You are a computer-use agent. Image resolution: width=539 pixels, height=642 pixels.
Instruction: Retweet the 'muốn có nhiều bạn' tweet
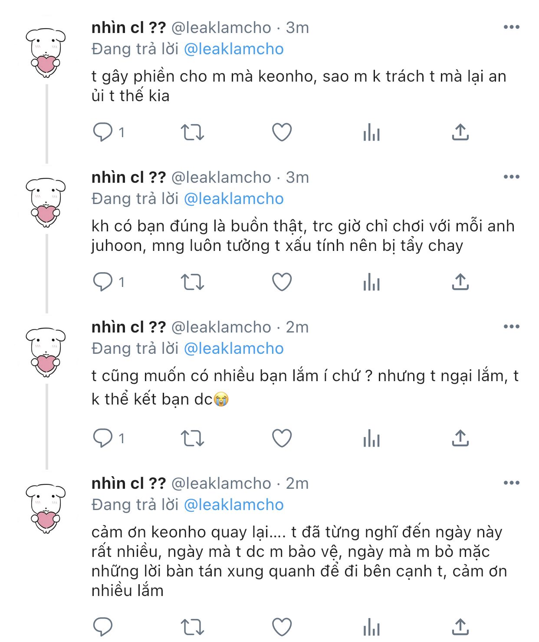pos(192,438)
